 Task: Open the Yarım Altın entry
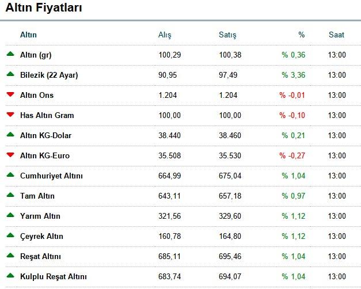(x=40, y=216)
